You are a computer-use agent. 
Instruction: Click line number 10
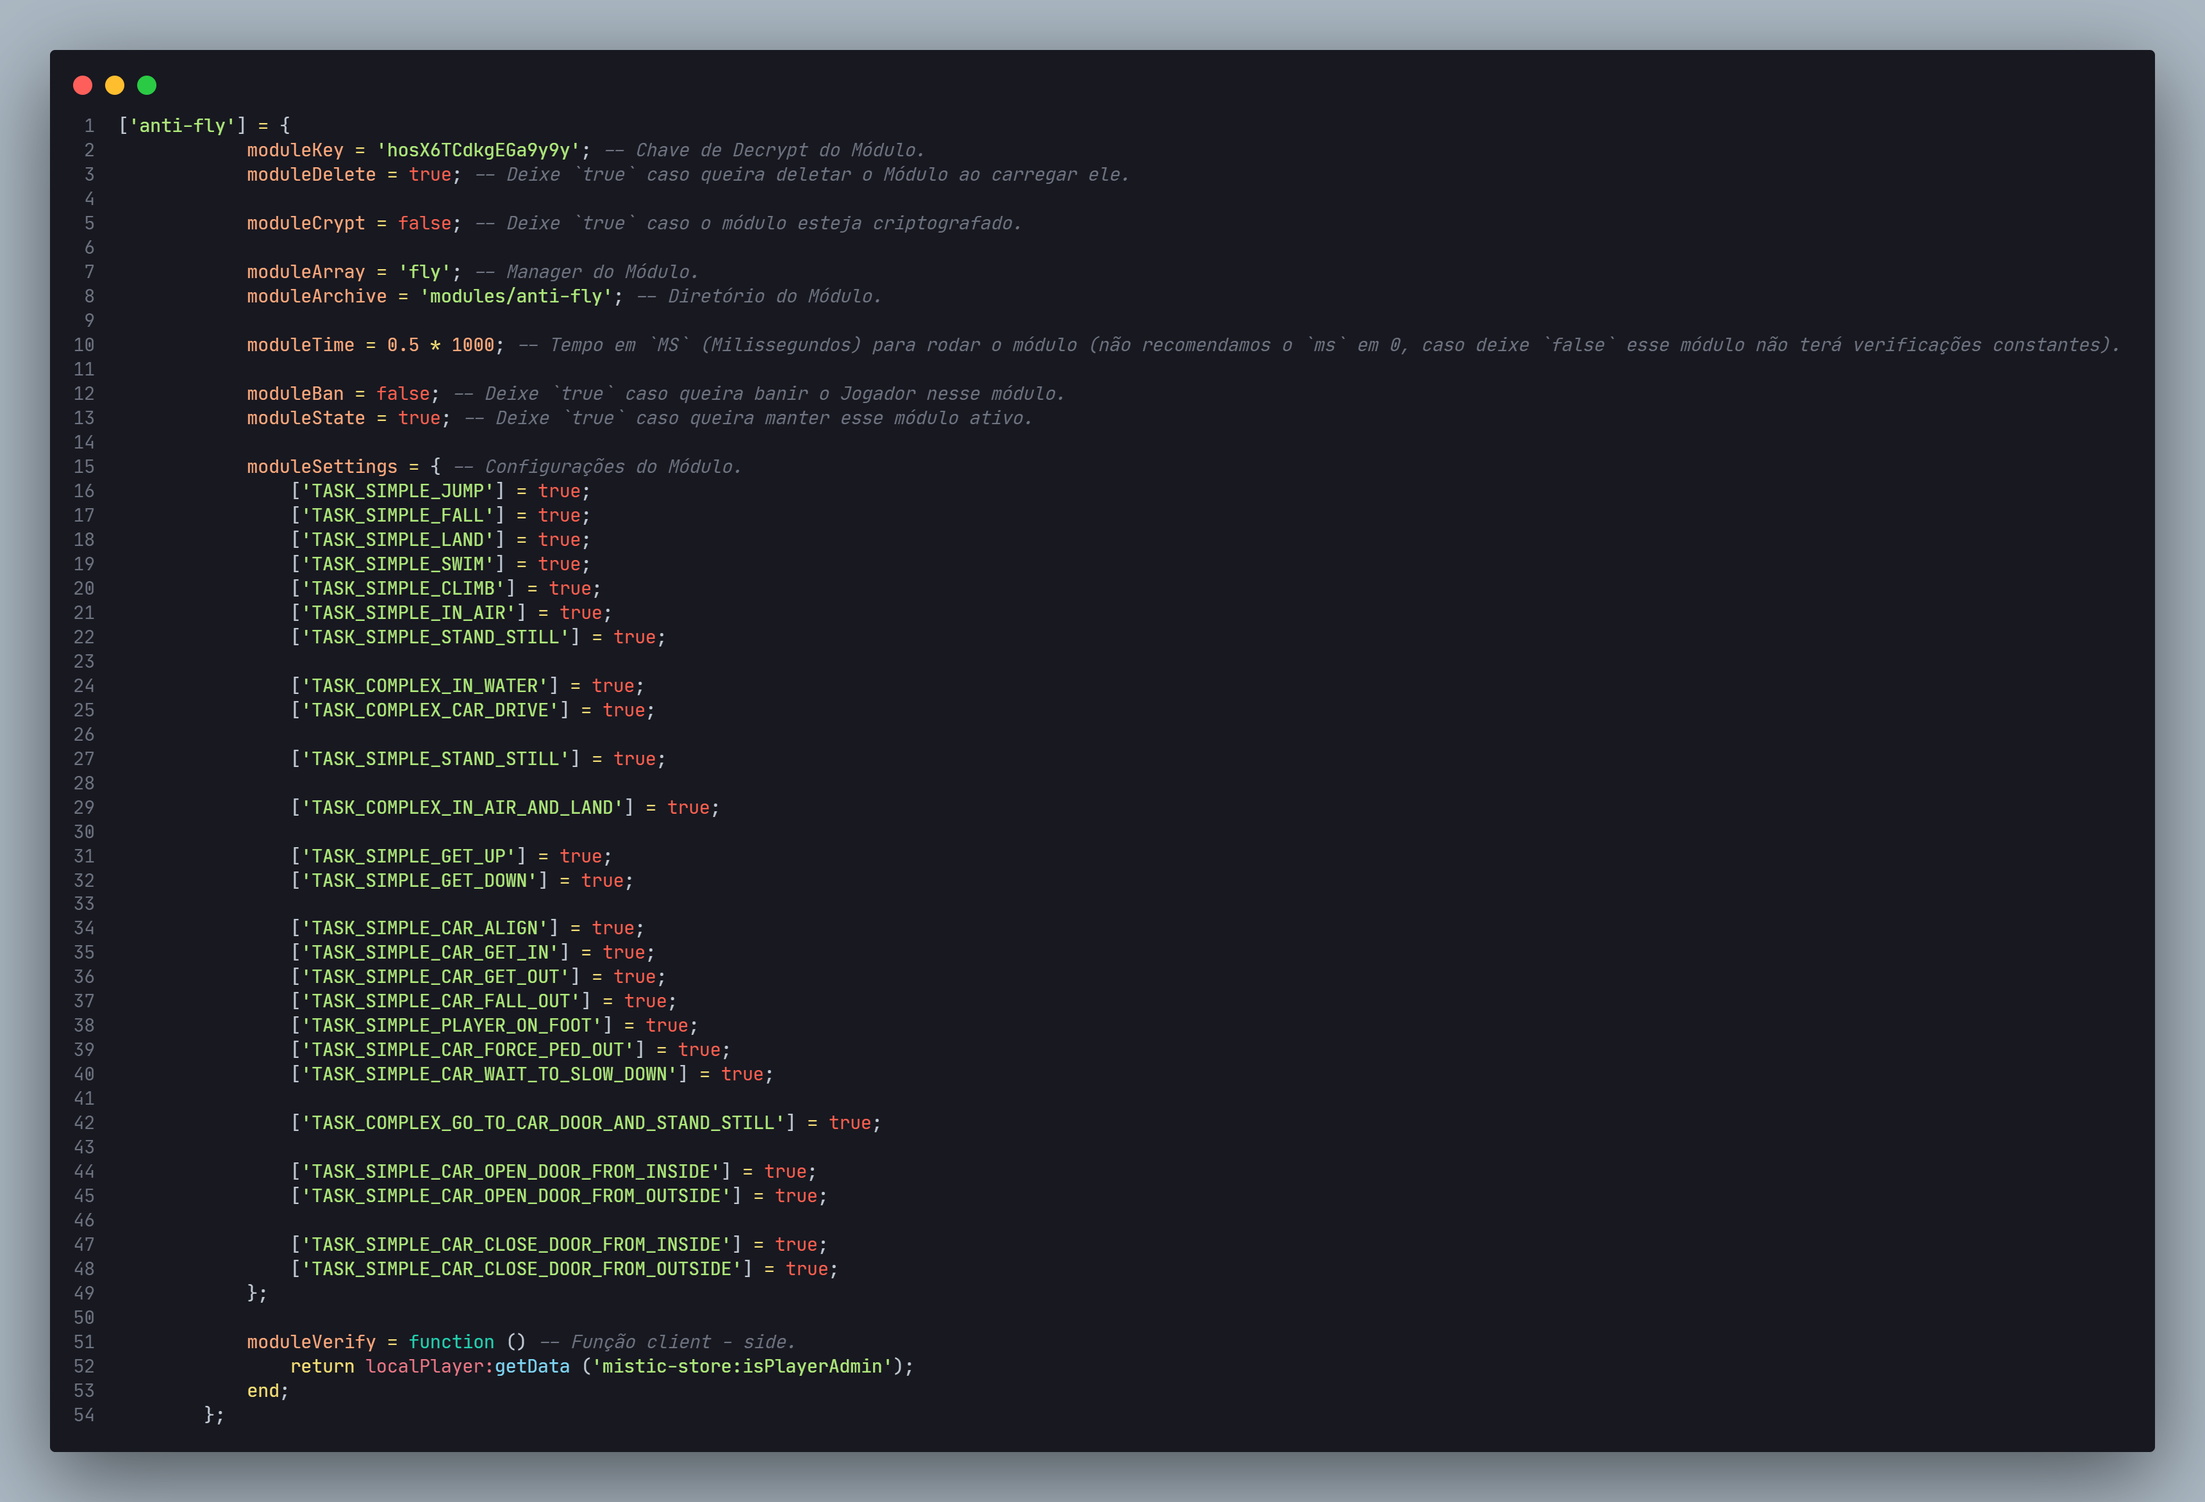click(83, 345)
